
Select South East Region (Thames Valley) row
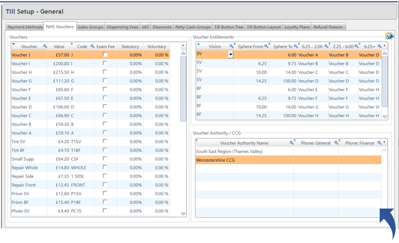288,151
